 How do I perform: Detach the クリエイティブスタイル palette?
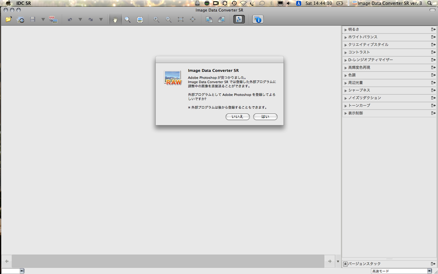pos(433,44)
